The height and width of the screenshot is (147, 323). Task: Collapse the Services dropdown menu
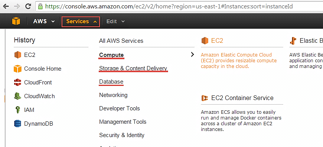point(81,22)
